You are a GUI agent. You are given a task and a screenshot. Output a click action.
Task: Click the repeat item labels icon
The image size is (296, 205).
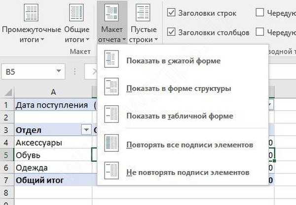(x=111, y=143)
